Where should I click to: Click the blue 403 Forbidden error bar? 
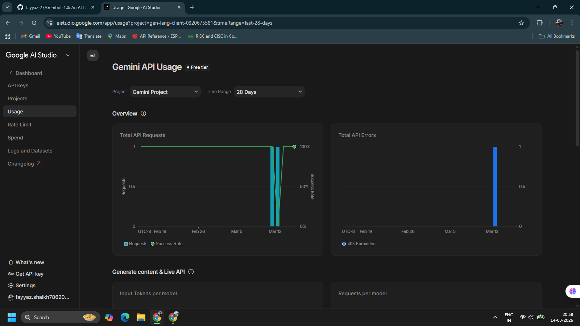(x=495, y=186)
